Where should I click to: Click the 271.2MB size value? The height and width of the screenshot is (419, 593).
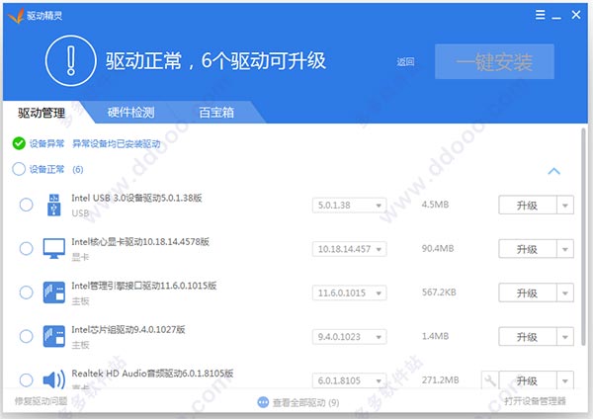point(440,380)
